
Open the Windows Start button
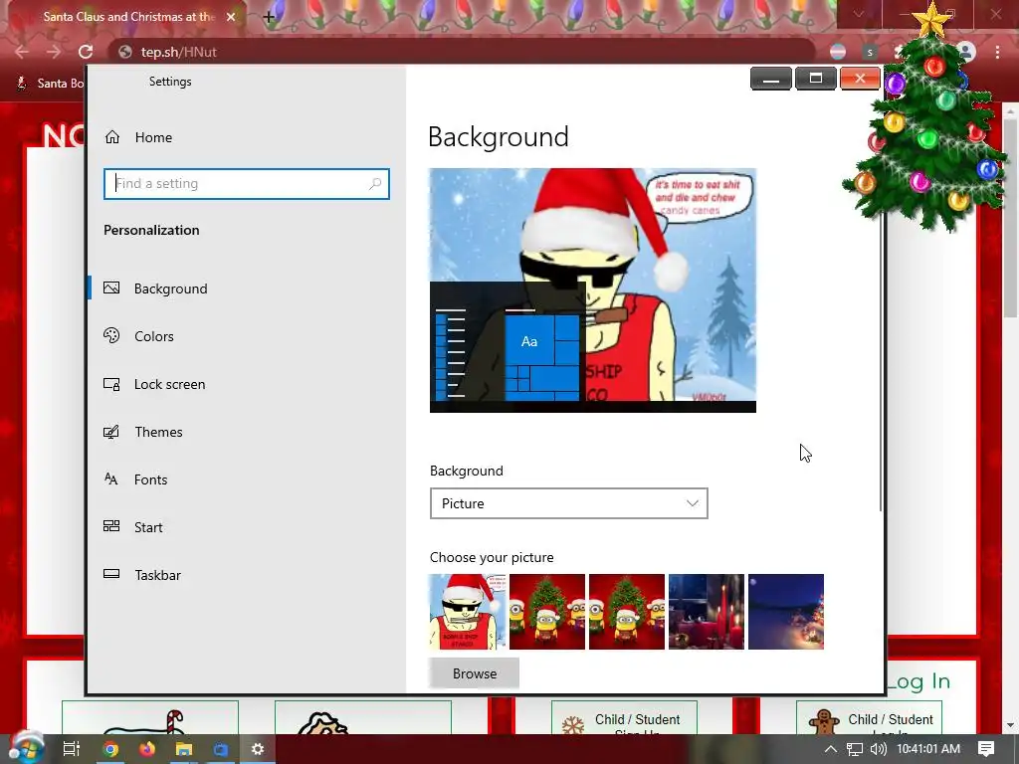point(26,748)
